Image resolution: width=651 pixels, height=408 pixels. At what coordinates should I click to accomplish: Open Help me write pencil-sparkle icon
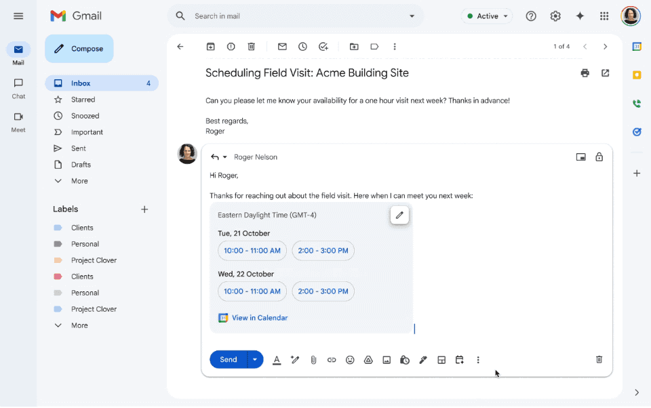[295, 360]
